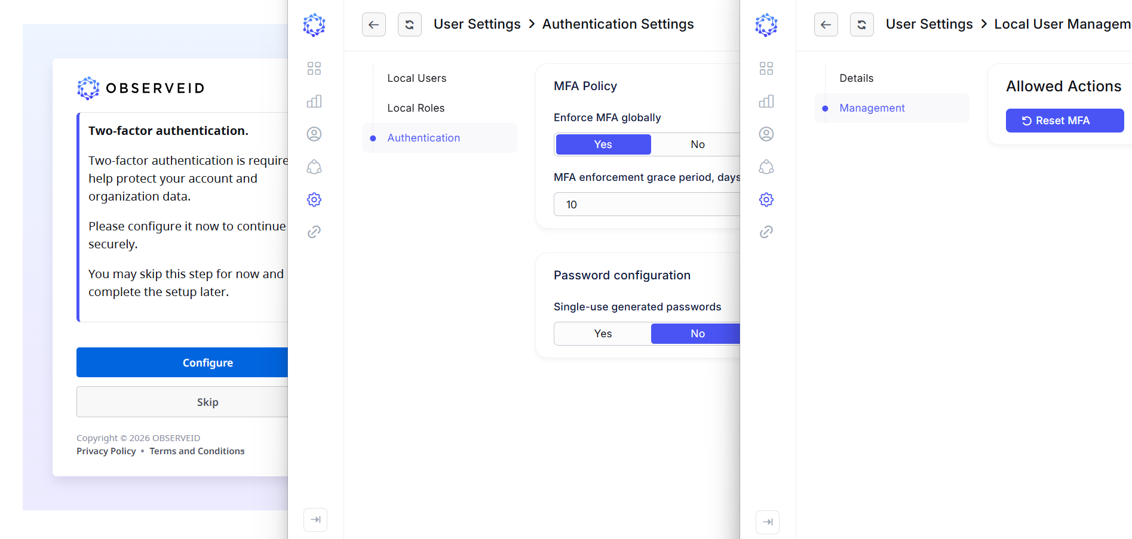Click User Settings breadcrumb in Local User Management
1132x539 pixels.
[x=929, y=24]
